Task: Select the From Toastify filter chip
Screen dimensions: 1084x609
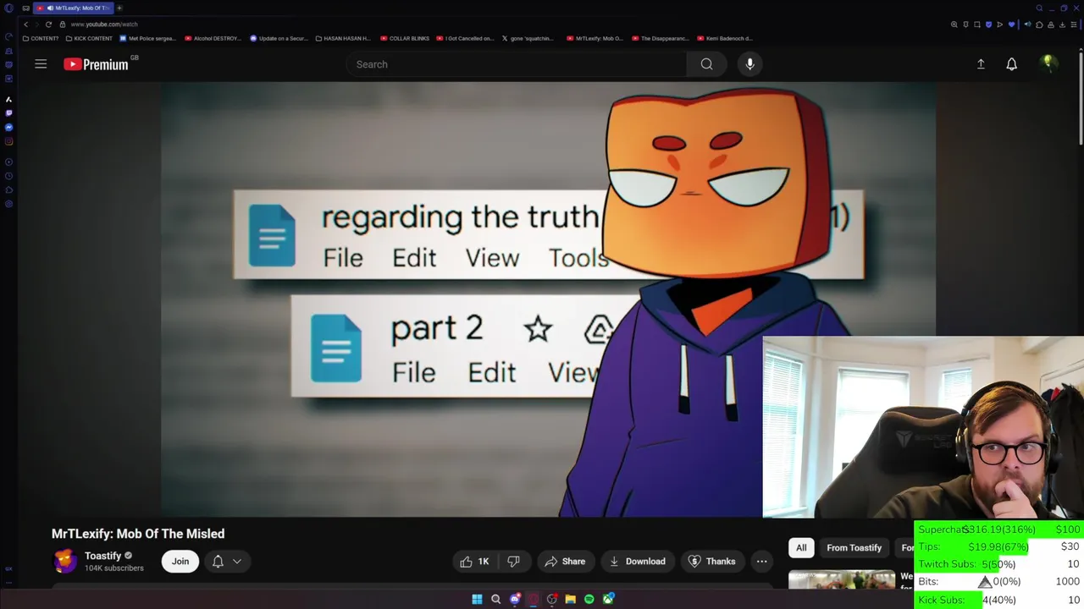Action: (x=854, y=548)
